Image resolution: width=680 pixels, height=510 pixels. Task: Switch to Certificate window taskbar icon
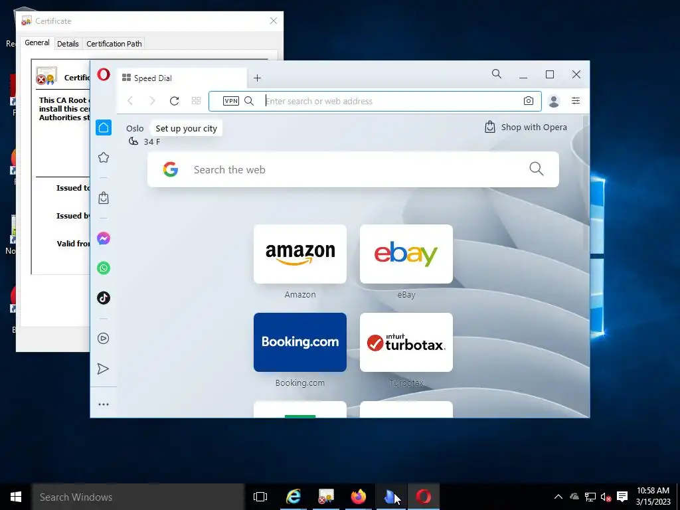[326, 497]
